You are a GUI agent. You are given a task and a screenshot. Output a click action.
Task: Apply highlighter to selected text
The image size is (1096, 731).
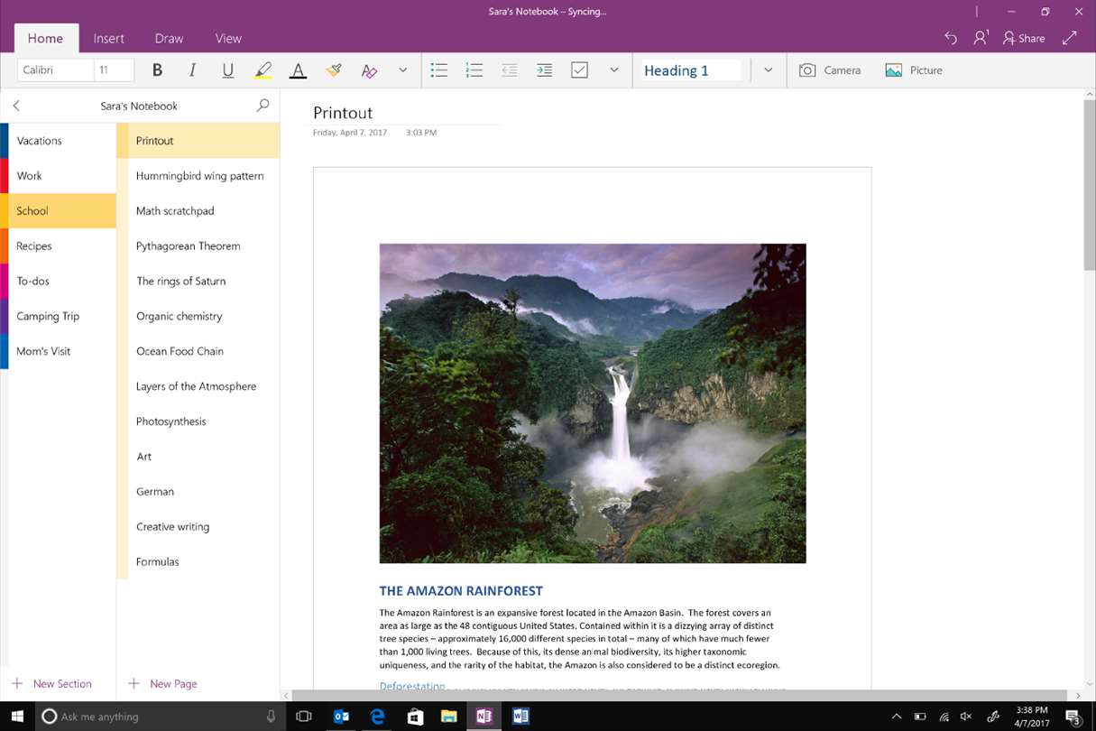262,70
